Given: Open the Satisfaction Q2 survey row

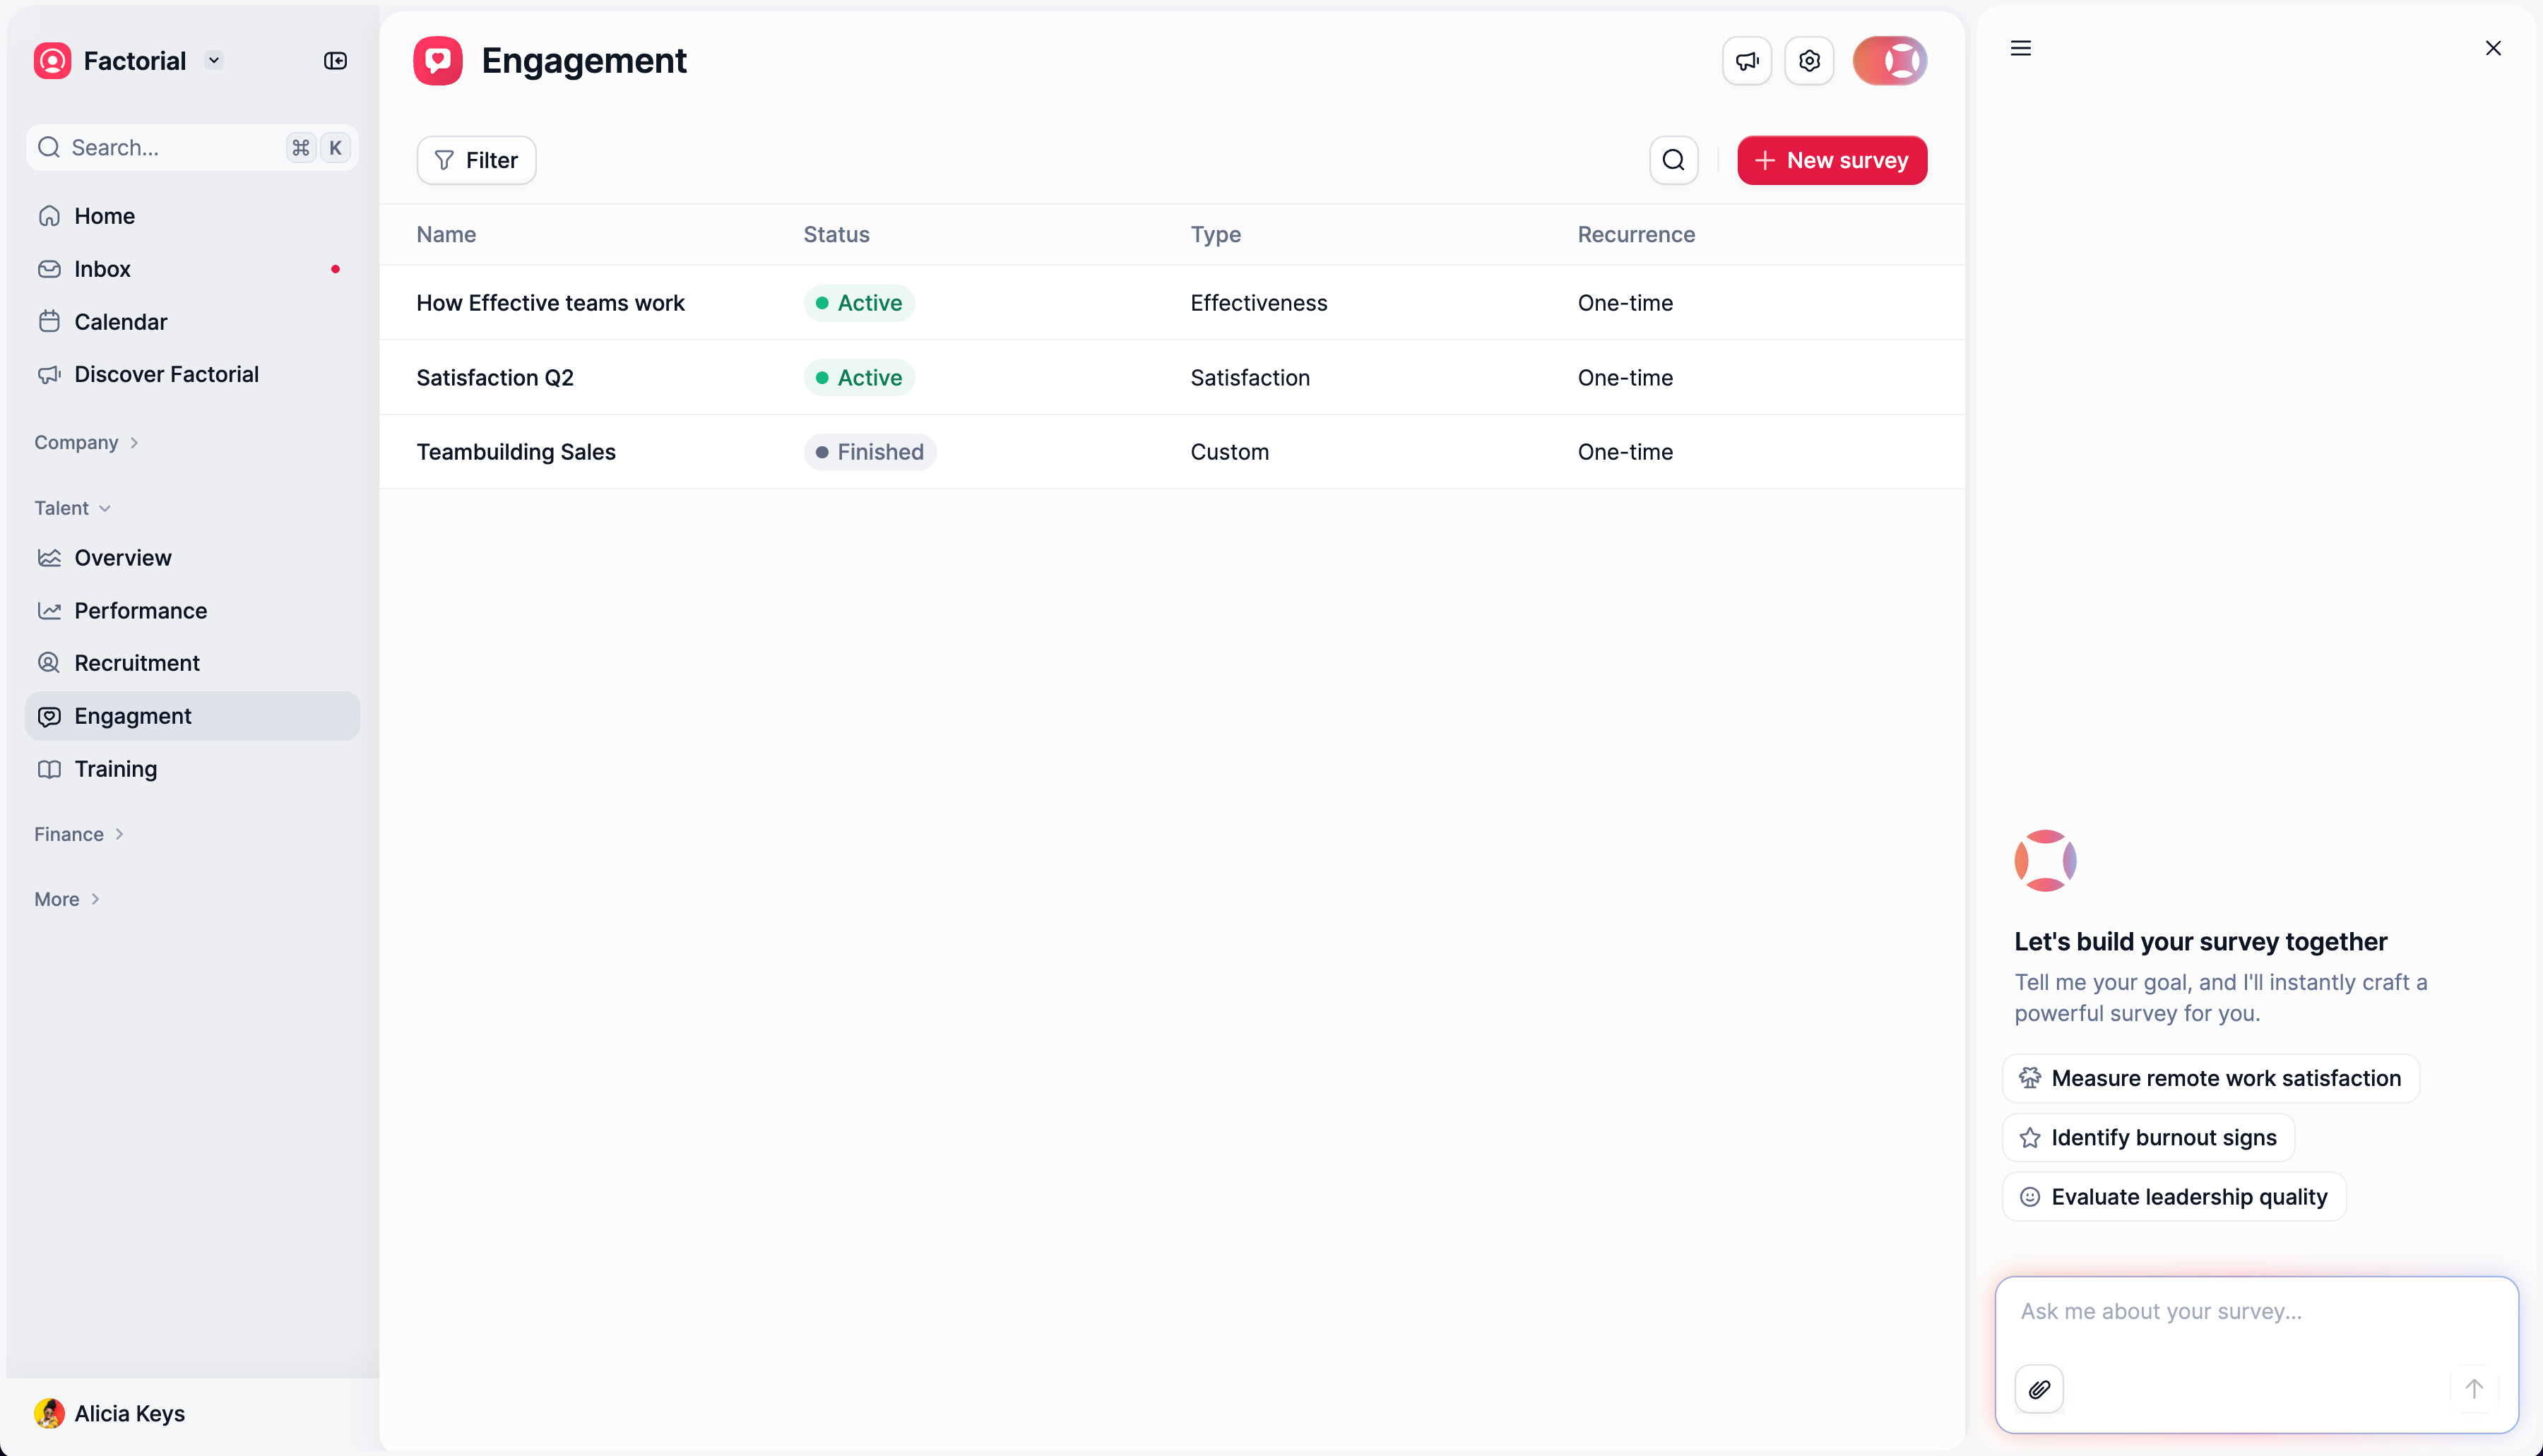Looking at the screenshot, I should [495, 377].
